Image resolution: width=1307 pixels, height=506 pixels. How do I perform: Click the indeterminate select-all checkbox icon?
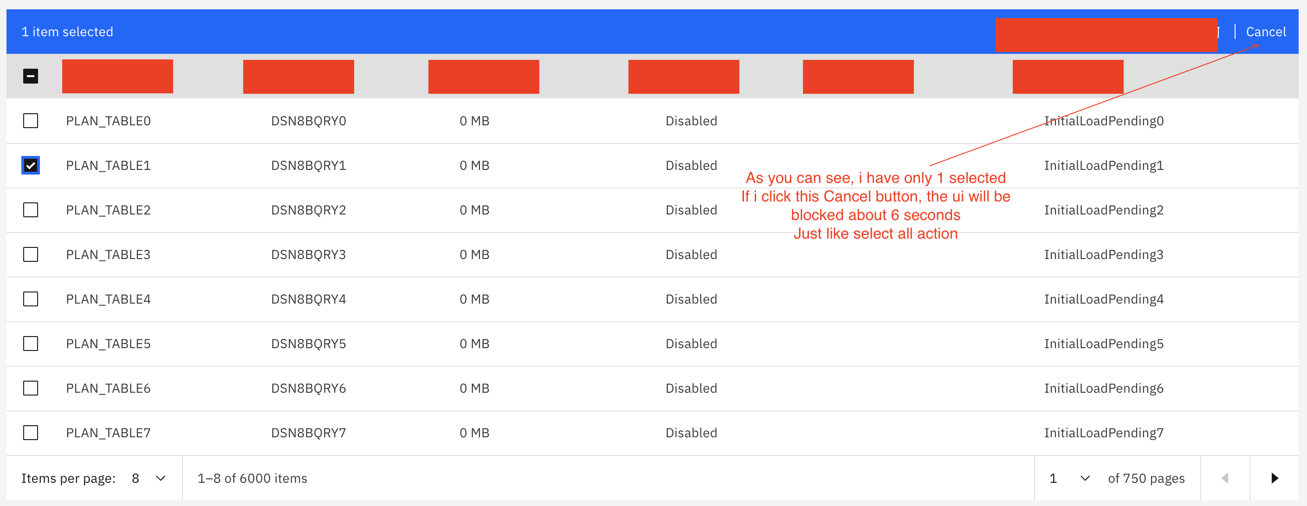(31, 76)
